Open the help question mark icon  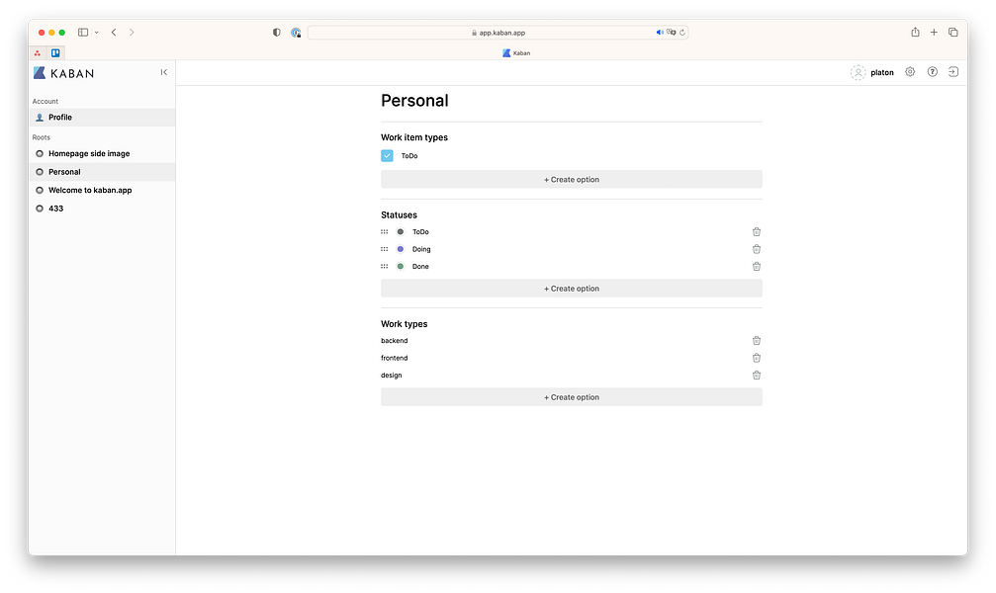(932, 72)
